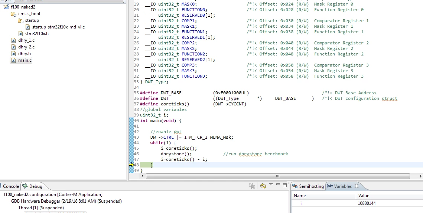Click the editor horizontal scrollbar thumb
The width and height of the screenshot is (423, 213).
[x=278, y=176]
